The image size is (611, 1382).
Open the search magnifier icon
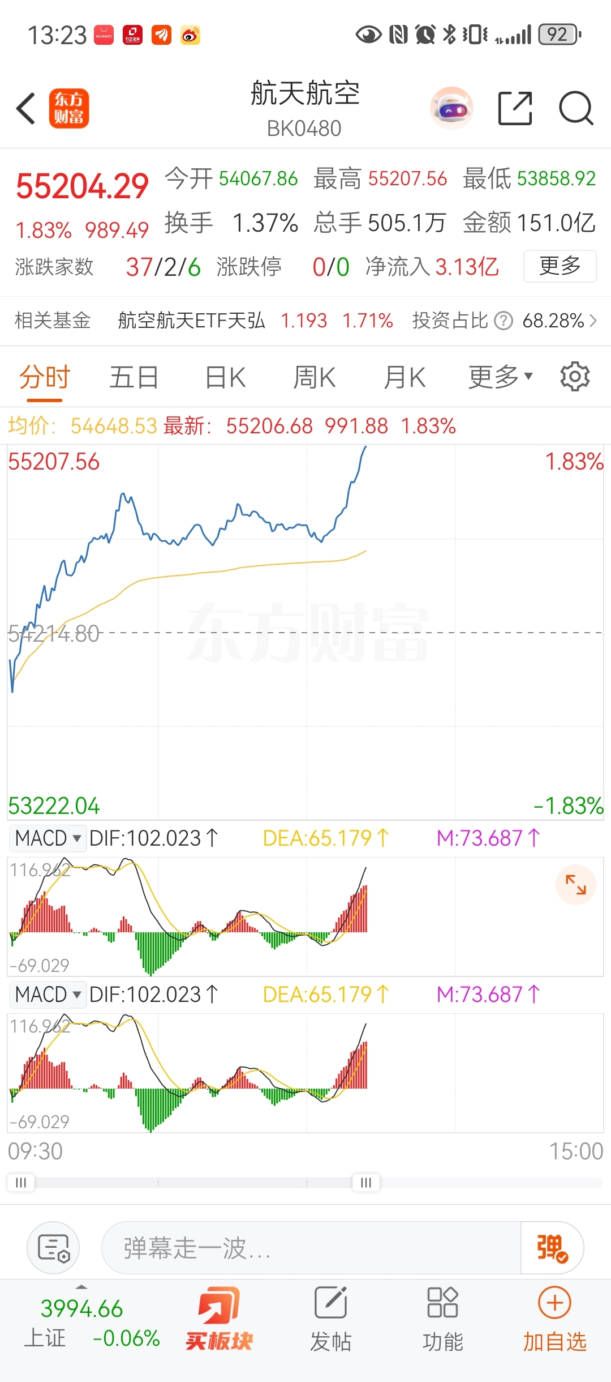576,108
